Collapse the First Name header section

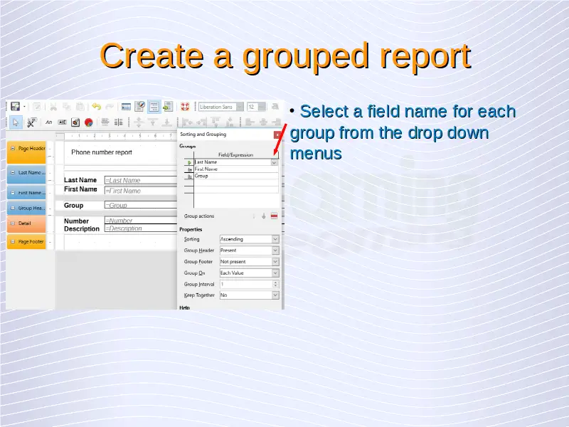(13, 193)
